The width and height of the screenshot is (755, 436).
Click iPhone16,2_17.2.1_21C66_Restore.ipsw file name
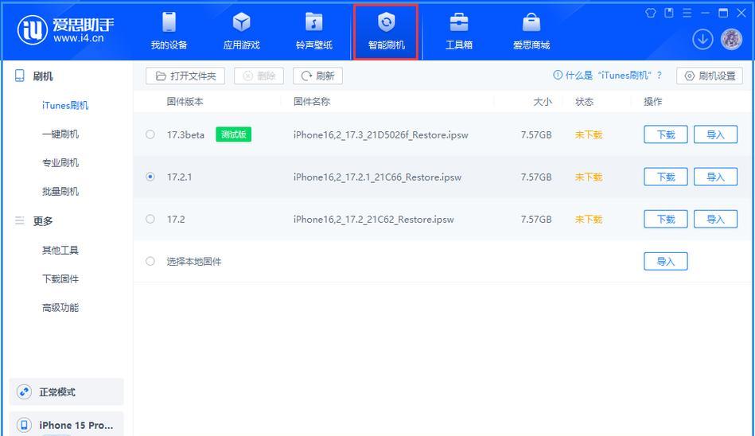pos(377,177)
